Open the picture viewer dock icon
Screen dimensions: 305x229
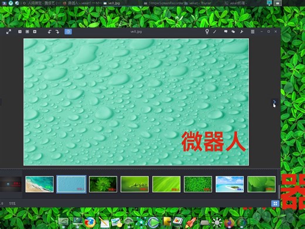(117, 223)
